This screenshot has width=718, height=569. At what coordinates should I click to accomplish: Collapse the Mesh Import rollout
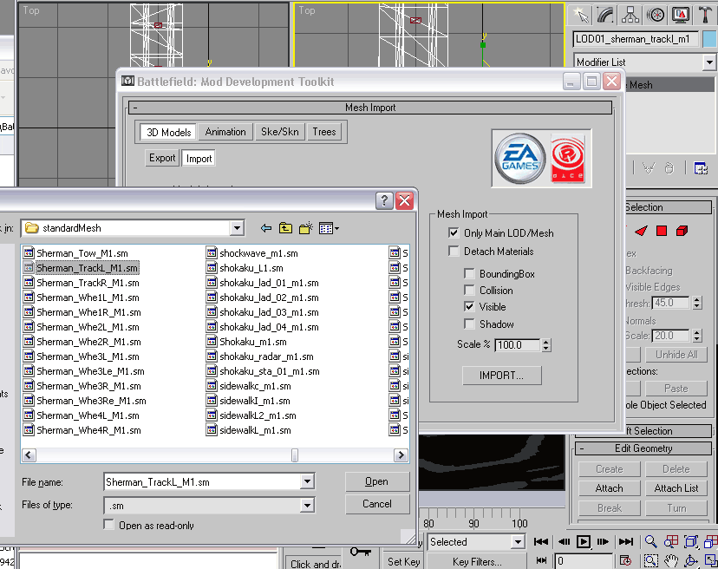135,108
